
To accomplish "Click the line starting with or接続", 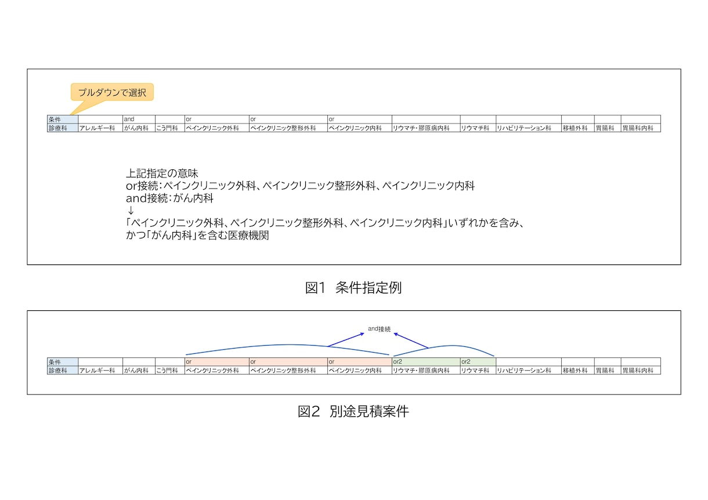I will [301, 186].
